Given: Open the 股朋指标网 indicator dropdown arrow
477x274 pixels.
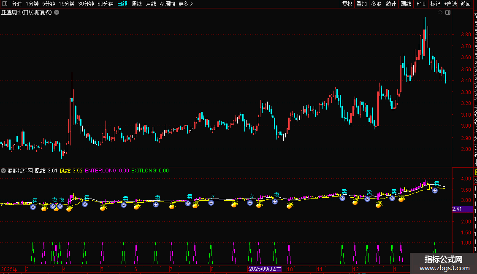Looking at the screenshot, I should point(4,171).
